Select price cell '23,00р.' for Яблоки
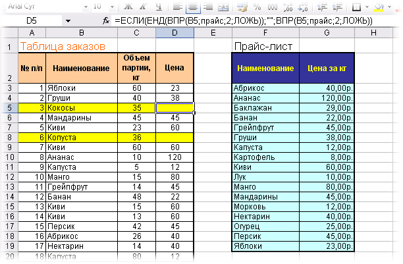The width and height of the screenshot is (403, 264). click(327, 246)
